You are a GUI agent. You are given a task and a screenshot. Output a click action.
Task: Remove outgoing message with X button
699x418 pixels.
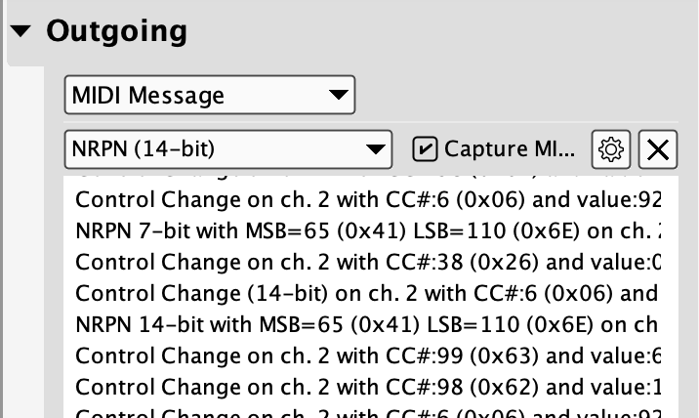tap(658, 149)
